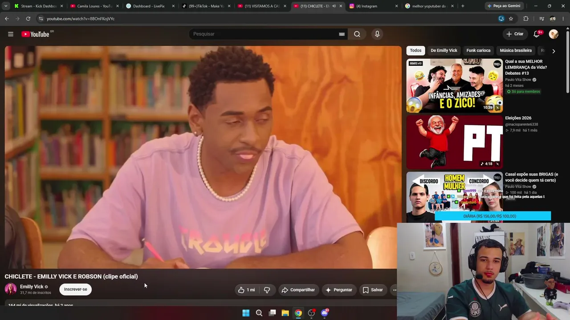The width and height of the screenshot is (570, 320).
Task: Close the Stream - Kick Dashboard tab
Action: pyautogui.click(x=61, y=6)
